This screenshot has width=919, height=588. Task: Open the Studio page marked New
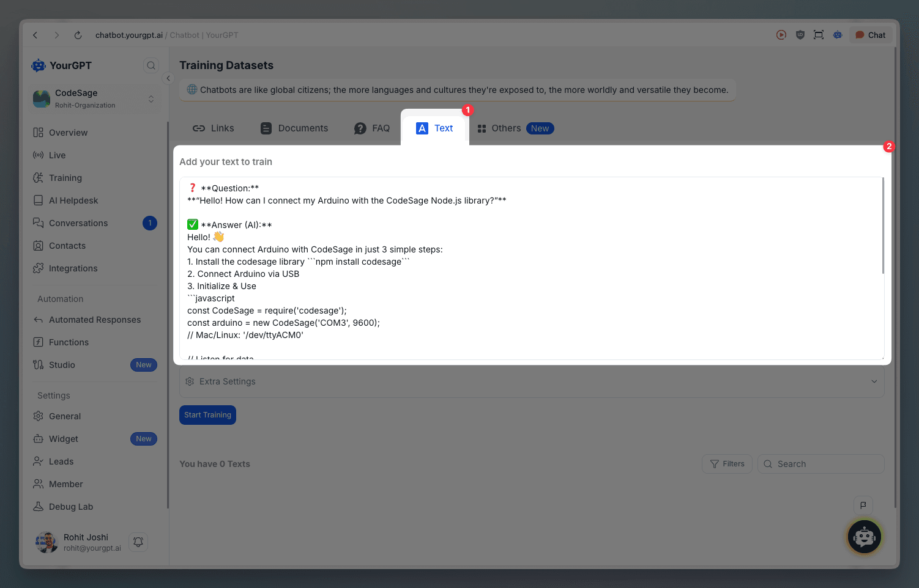coord(62,364)
